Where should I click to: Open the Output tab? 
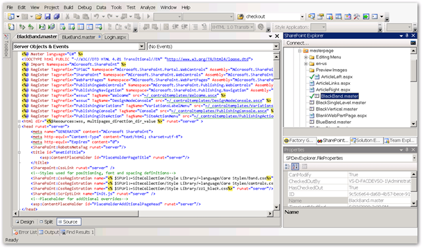49,232
